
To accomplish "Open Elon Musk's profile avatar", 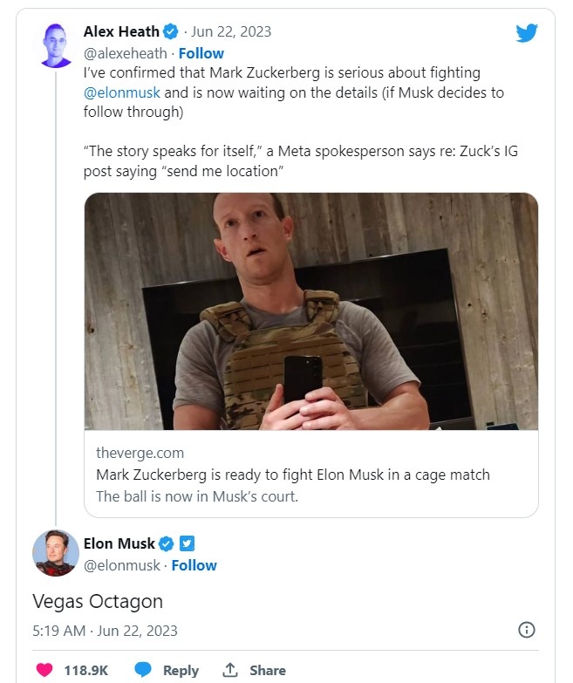I will [56, 553].
